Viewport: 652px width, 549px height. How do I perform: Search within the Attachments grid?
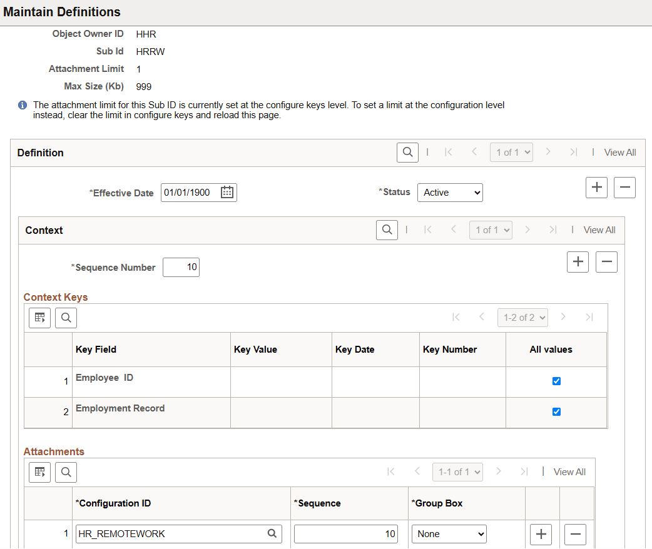(66, 472)
